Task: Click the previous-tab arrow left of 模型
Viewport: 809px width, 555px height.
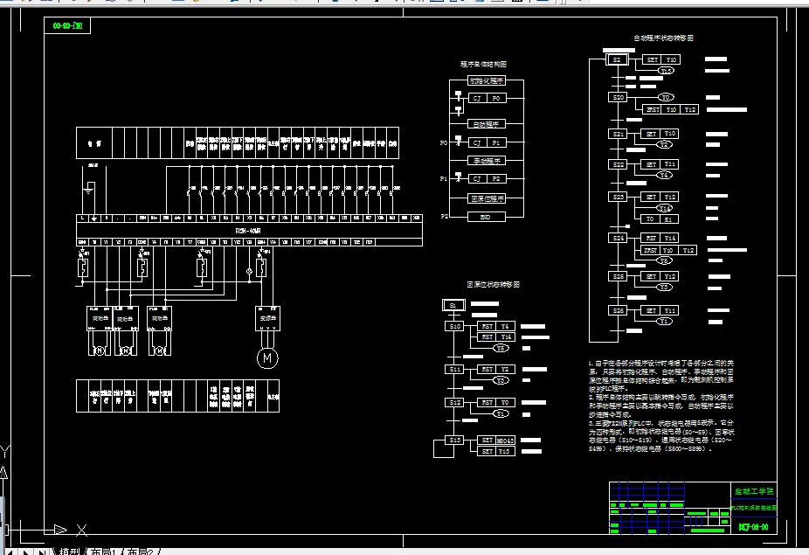Action: point(10,552)
